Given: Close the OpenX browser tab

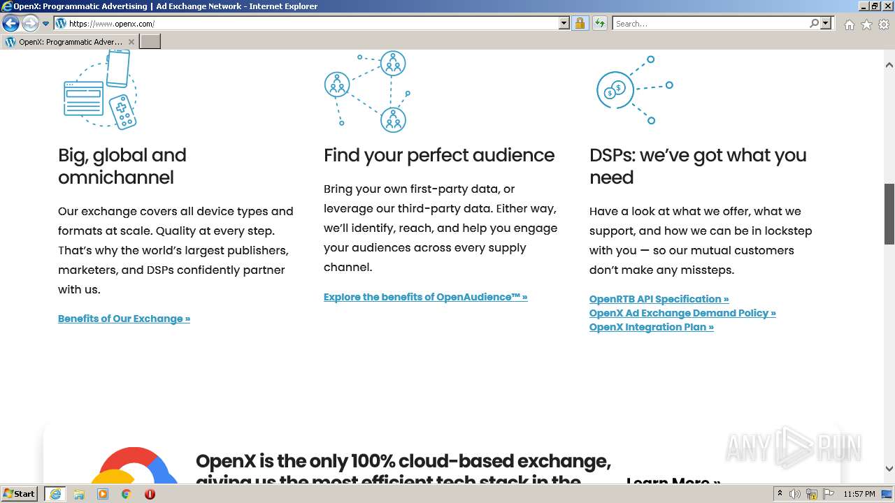Looking at the screenshot, I should (x=131, y=42).
